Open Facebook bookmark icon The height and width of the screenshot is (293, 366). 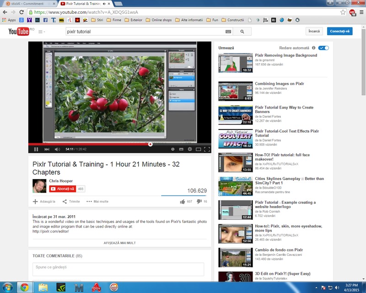[45, 20]
